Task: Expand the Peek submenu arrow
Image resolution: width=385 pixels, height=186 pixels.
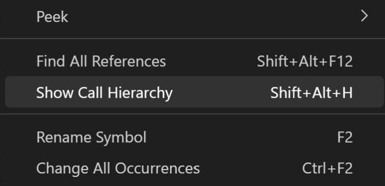Action: point(364,17)
